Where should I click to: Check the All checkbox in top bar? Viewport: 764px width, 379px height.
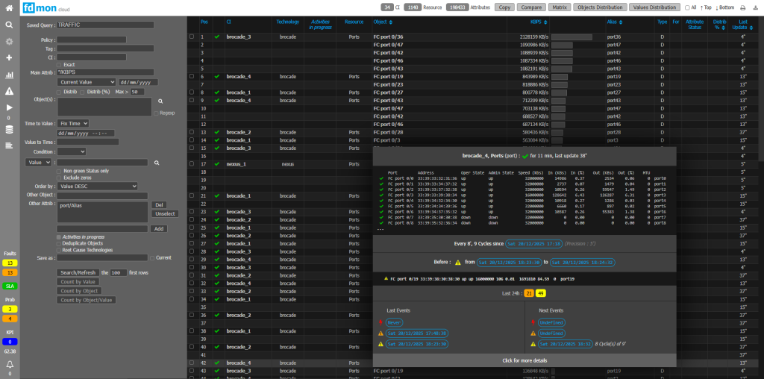pyautogui.click(x=686, y=7)
